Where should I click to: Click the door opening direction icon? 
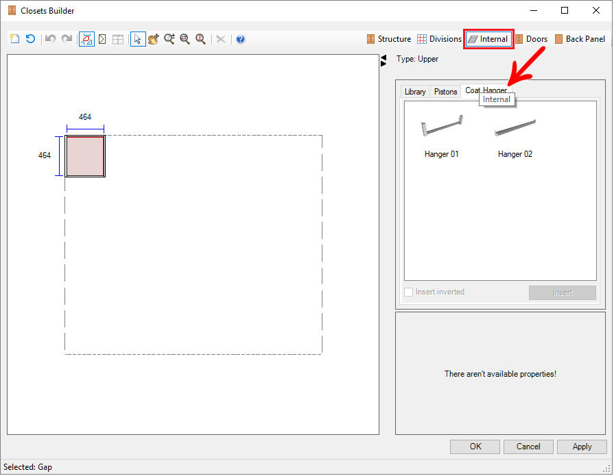(102, 39)
